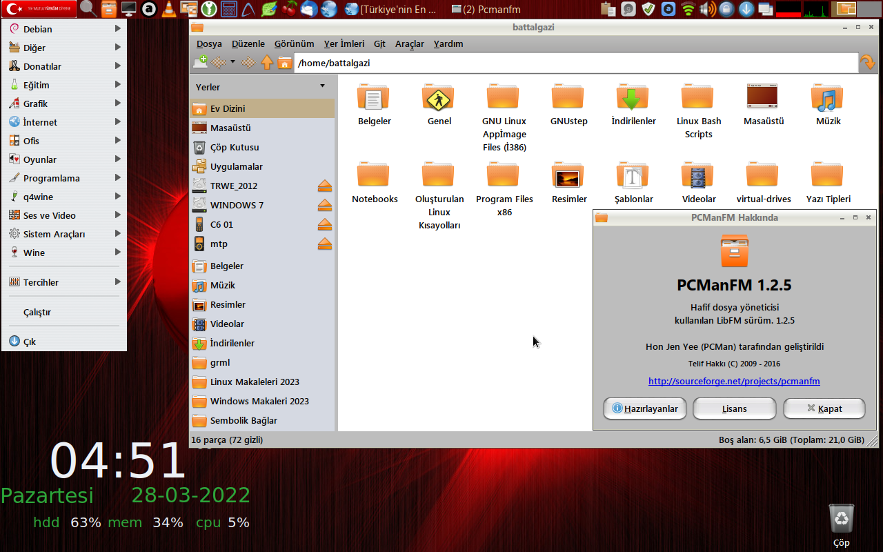883x552 pixels.
Task: Select Linux Makaleleri 2023 bookmark
Action: pyautogui.click(x=262, y=382)
